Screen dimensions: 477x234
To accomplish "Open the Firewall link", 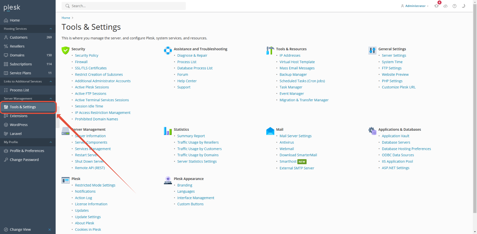I will [x=81, y=62].
